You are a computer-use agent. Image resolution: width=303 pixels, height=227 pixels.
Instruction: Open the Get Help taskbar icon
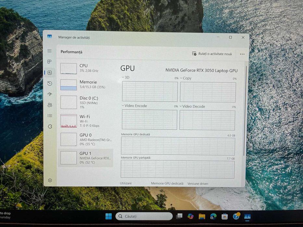click(x=236, y=216)
